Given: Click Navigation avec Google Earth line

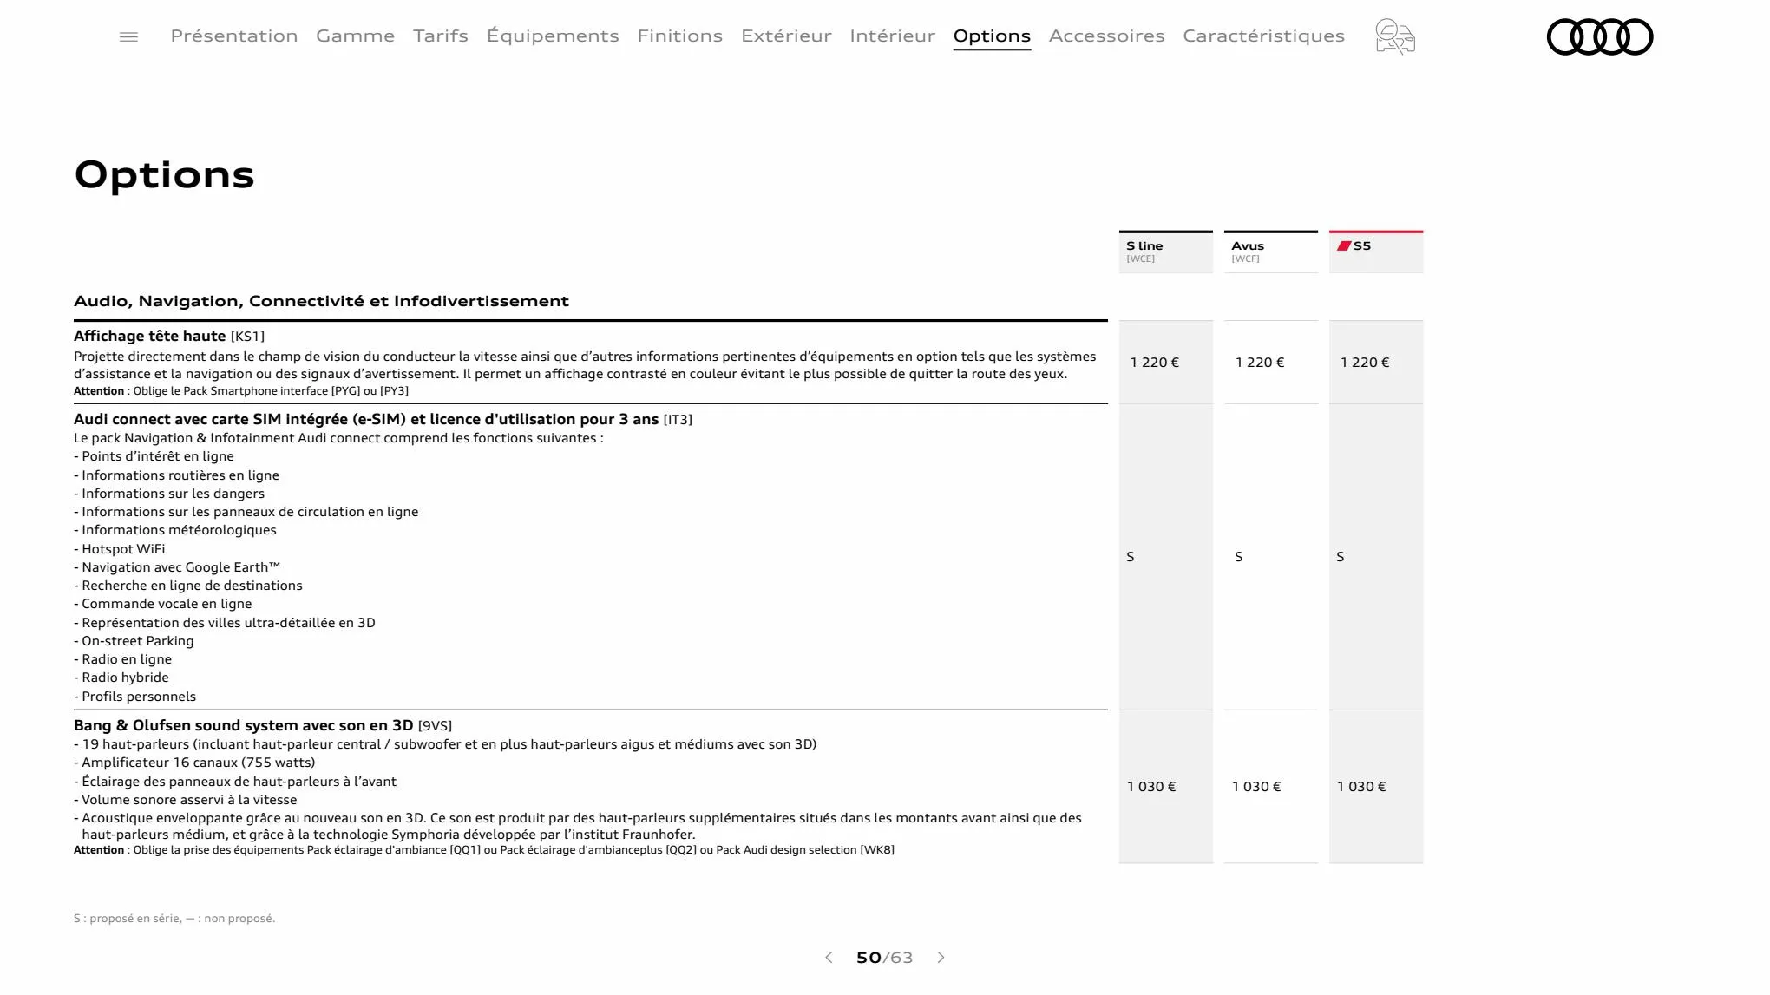Looking at the screenshot, I should [177, 567].
